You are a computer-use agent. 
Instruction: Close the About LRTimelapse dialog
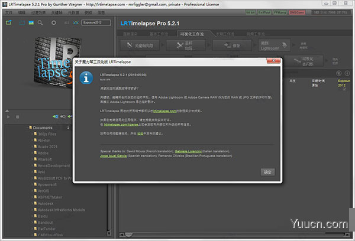pos(273,61)
